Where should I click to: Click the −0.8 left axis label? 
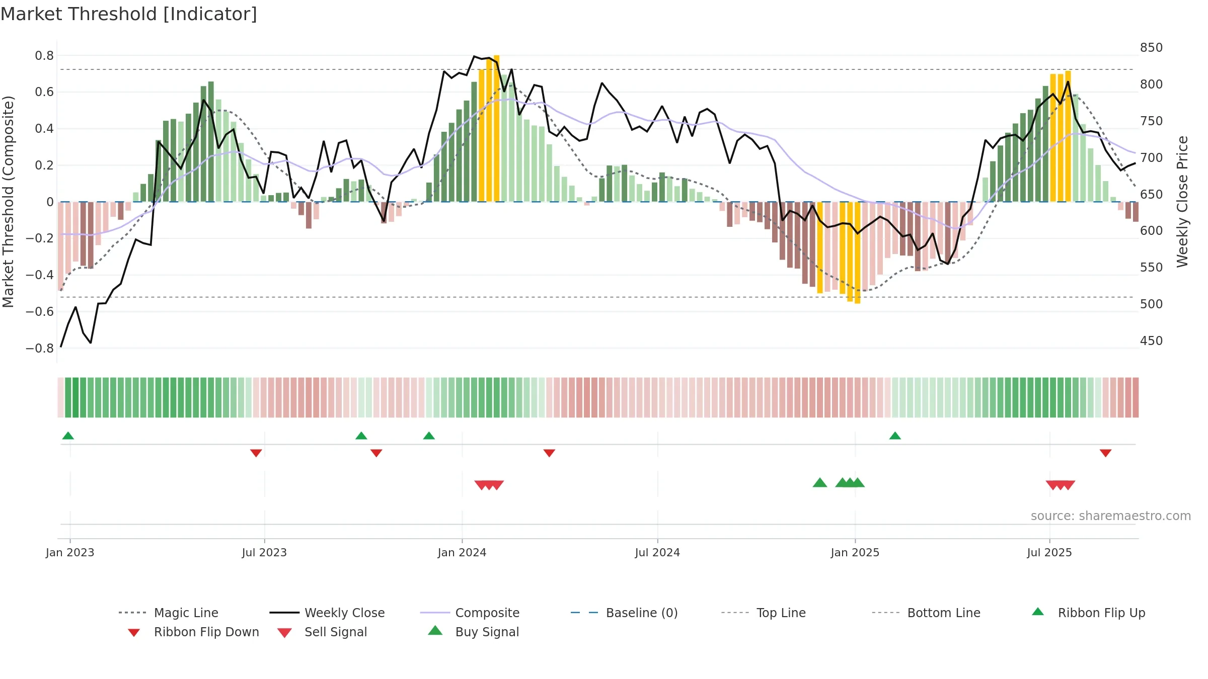[x=40, y=348]
